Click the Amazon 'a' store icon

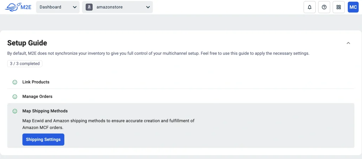pyautogui.click(x=89, y=7)
